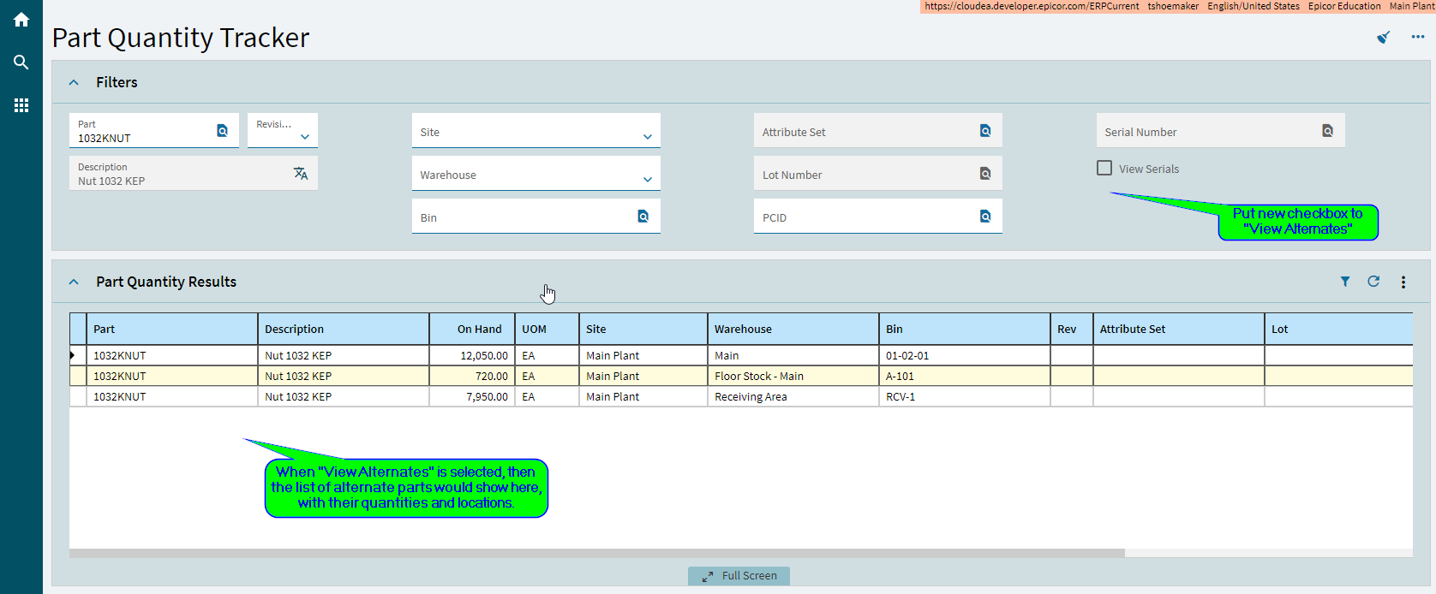Open PCID search lookup icon
Screen dimensions: 1436x594
(985, 217)
